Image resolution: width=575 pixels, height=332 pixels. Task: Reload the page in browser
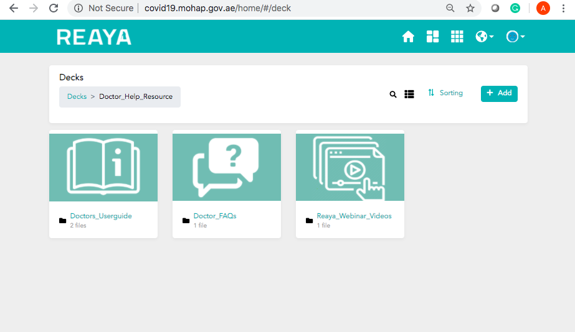coord(54,9)
